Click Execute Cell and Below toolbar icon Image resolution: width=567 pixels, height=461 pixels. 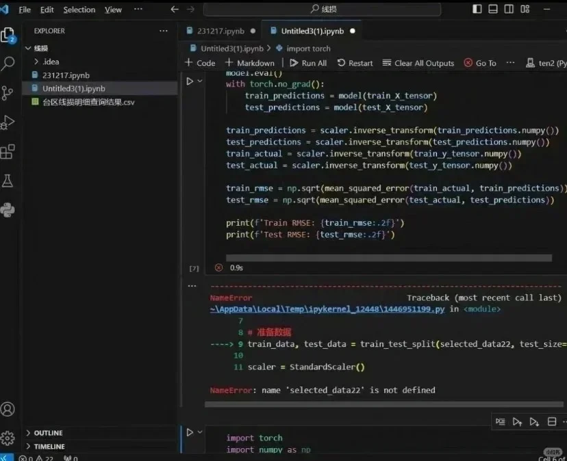[534, 421]
